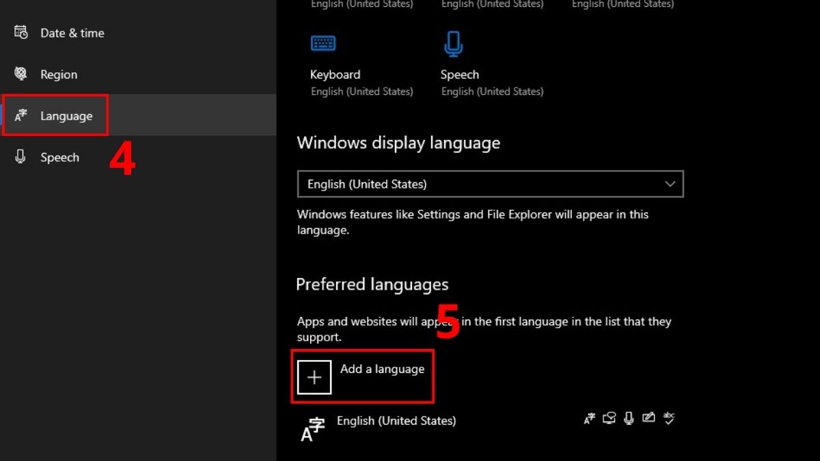Click the Windows display language heading

coord(398,143)
